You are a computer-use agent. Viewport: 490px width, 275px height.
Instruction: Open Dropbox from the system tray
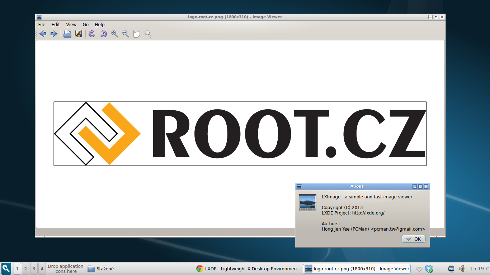(428, 269)
